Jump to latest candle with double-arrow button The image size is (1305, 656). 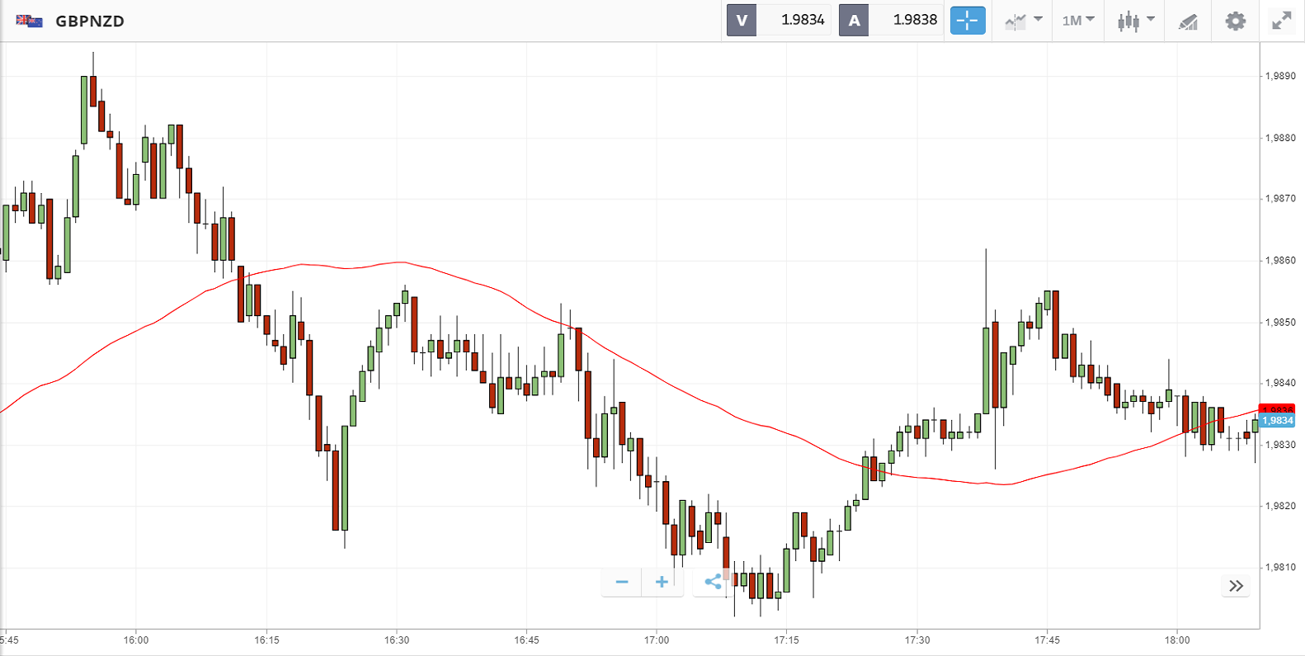point(1236,586)
